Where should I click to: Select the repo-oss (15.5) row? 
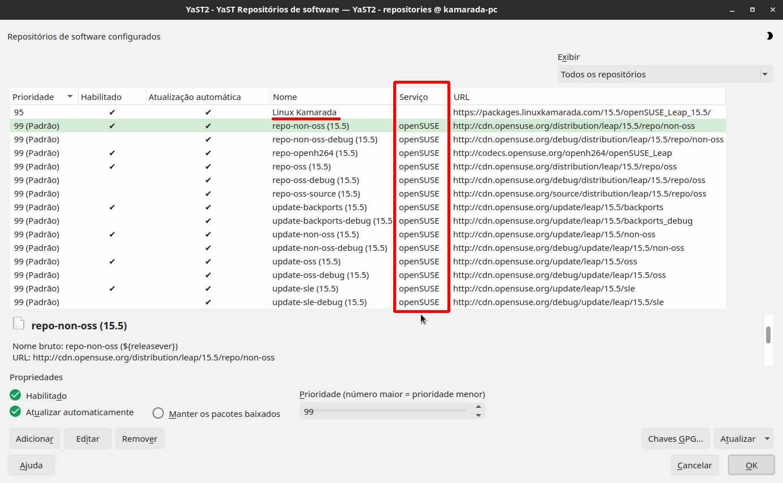tap(367, 167)
